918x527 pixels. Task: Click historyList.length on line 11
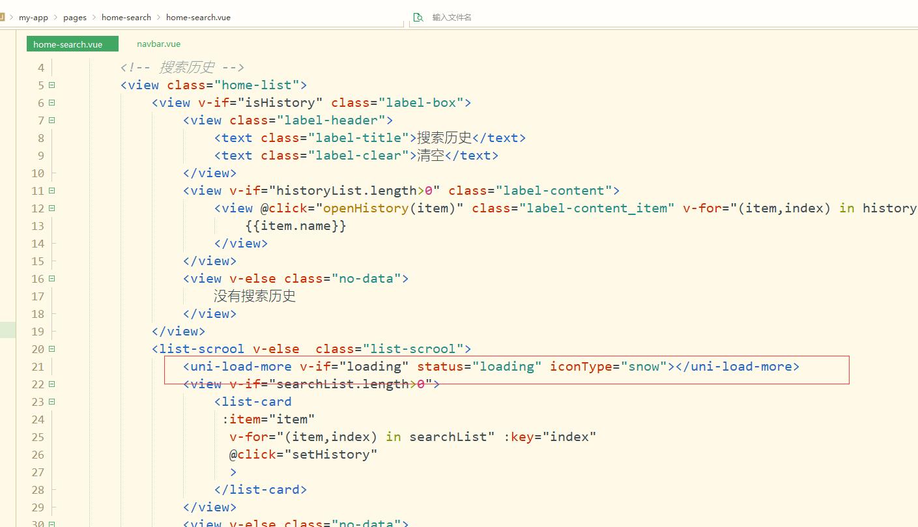point(347,190)
